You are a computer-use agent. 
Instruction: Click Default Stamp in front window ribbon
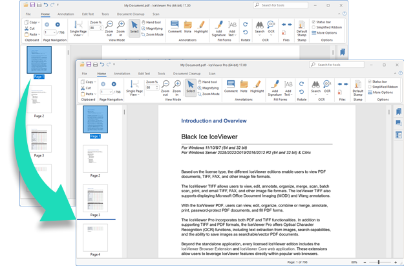click(x=357, y=87)
